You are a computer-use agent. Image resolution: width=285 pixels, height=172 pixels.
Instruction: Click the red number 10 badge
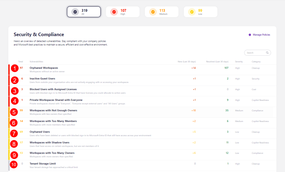click(x=14, y=164)
